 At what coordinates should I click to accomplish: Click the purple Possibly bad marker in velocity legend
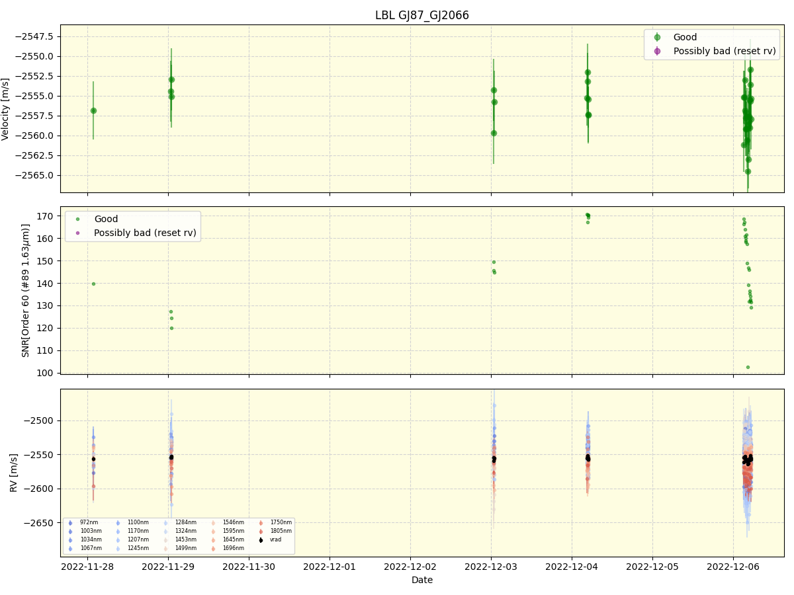(x=657, y=51)
